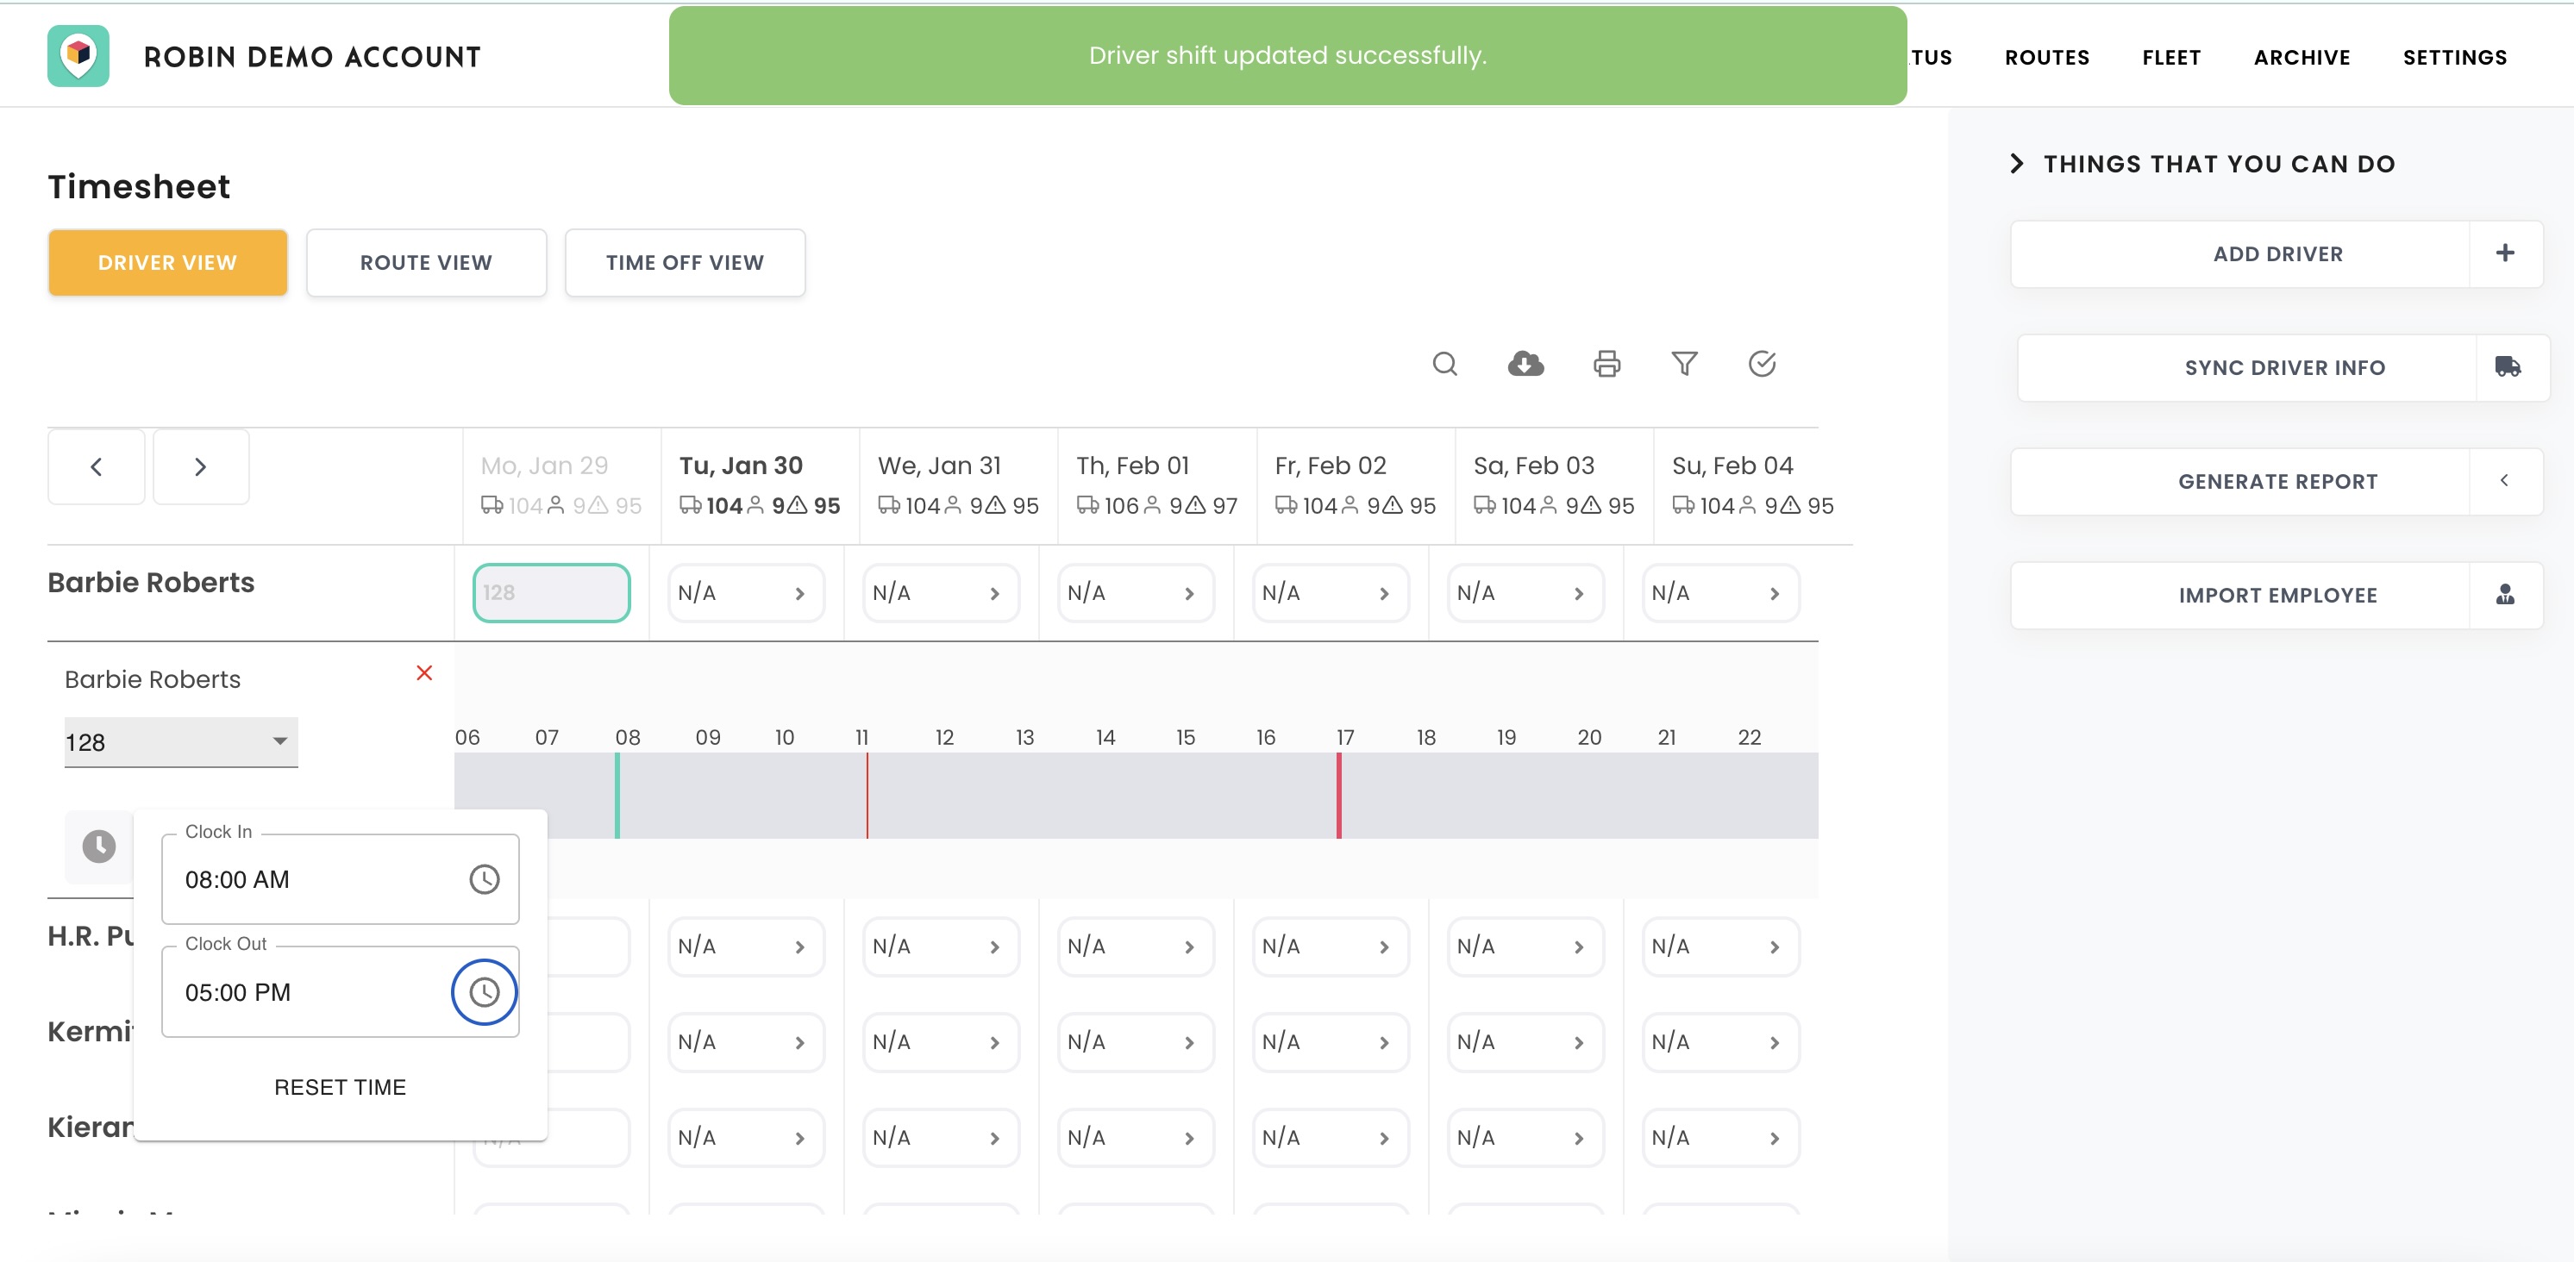Open the Settings menu
Screen dimensions: 2574x1262
click(x=2455, y=57)
